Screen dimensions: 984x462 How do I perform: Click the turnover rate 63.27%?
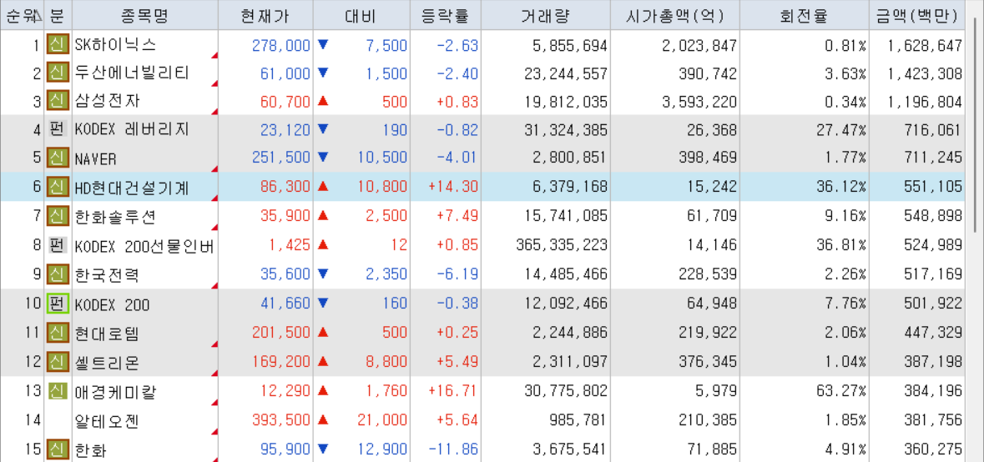click(x=841, y=392)
